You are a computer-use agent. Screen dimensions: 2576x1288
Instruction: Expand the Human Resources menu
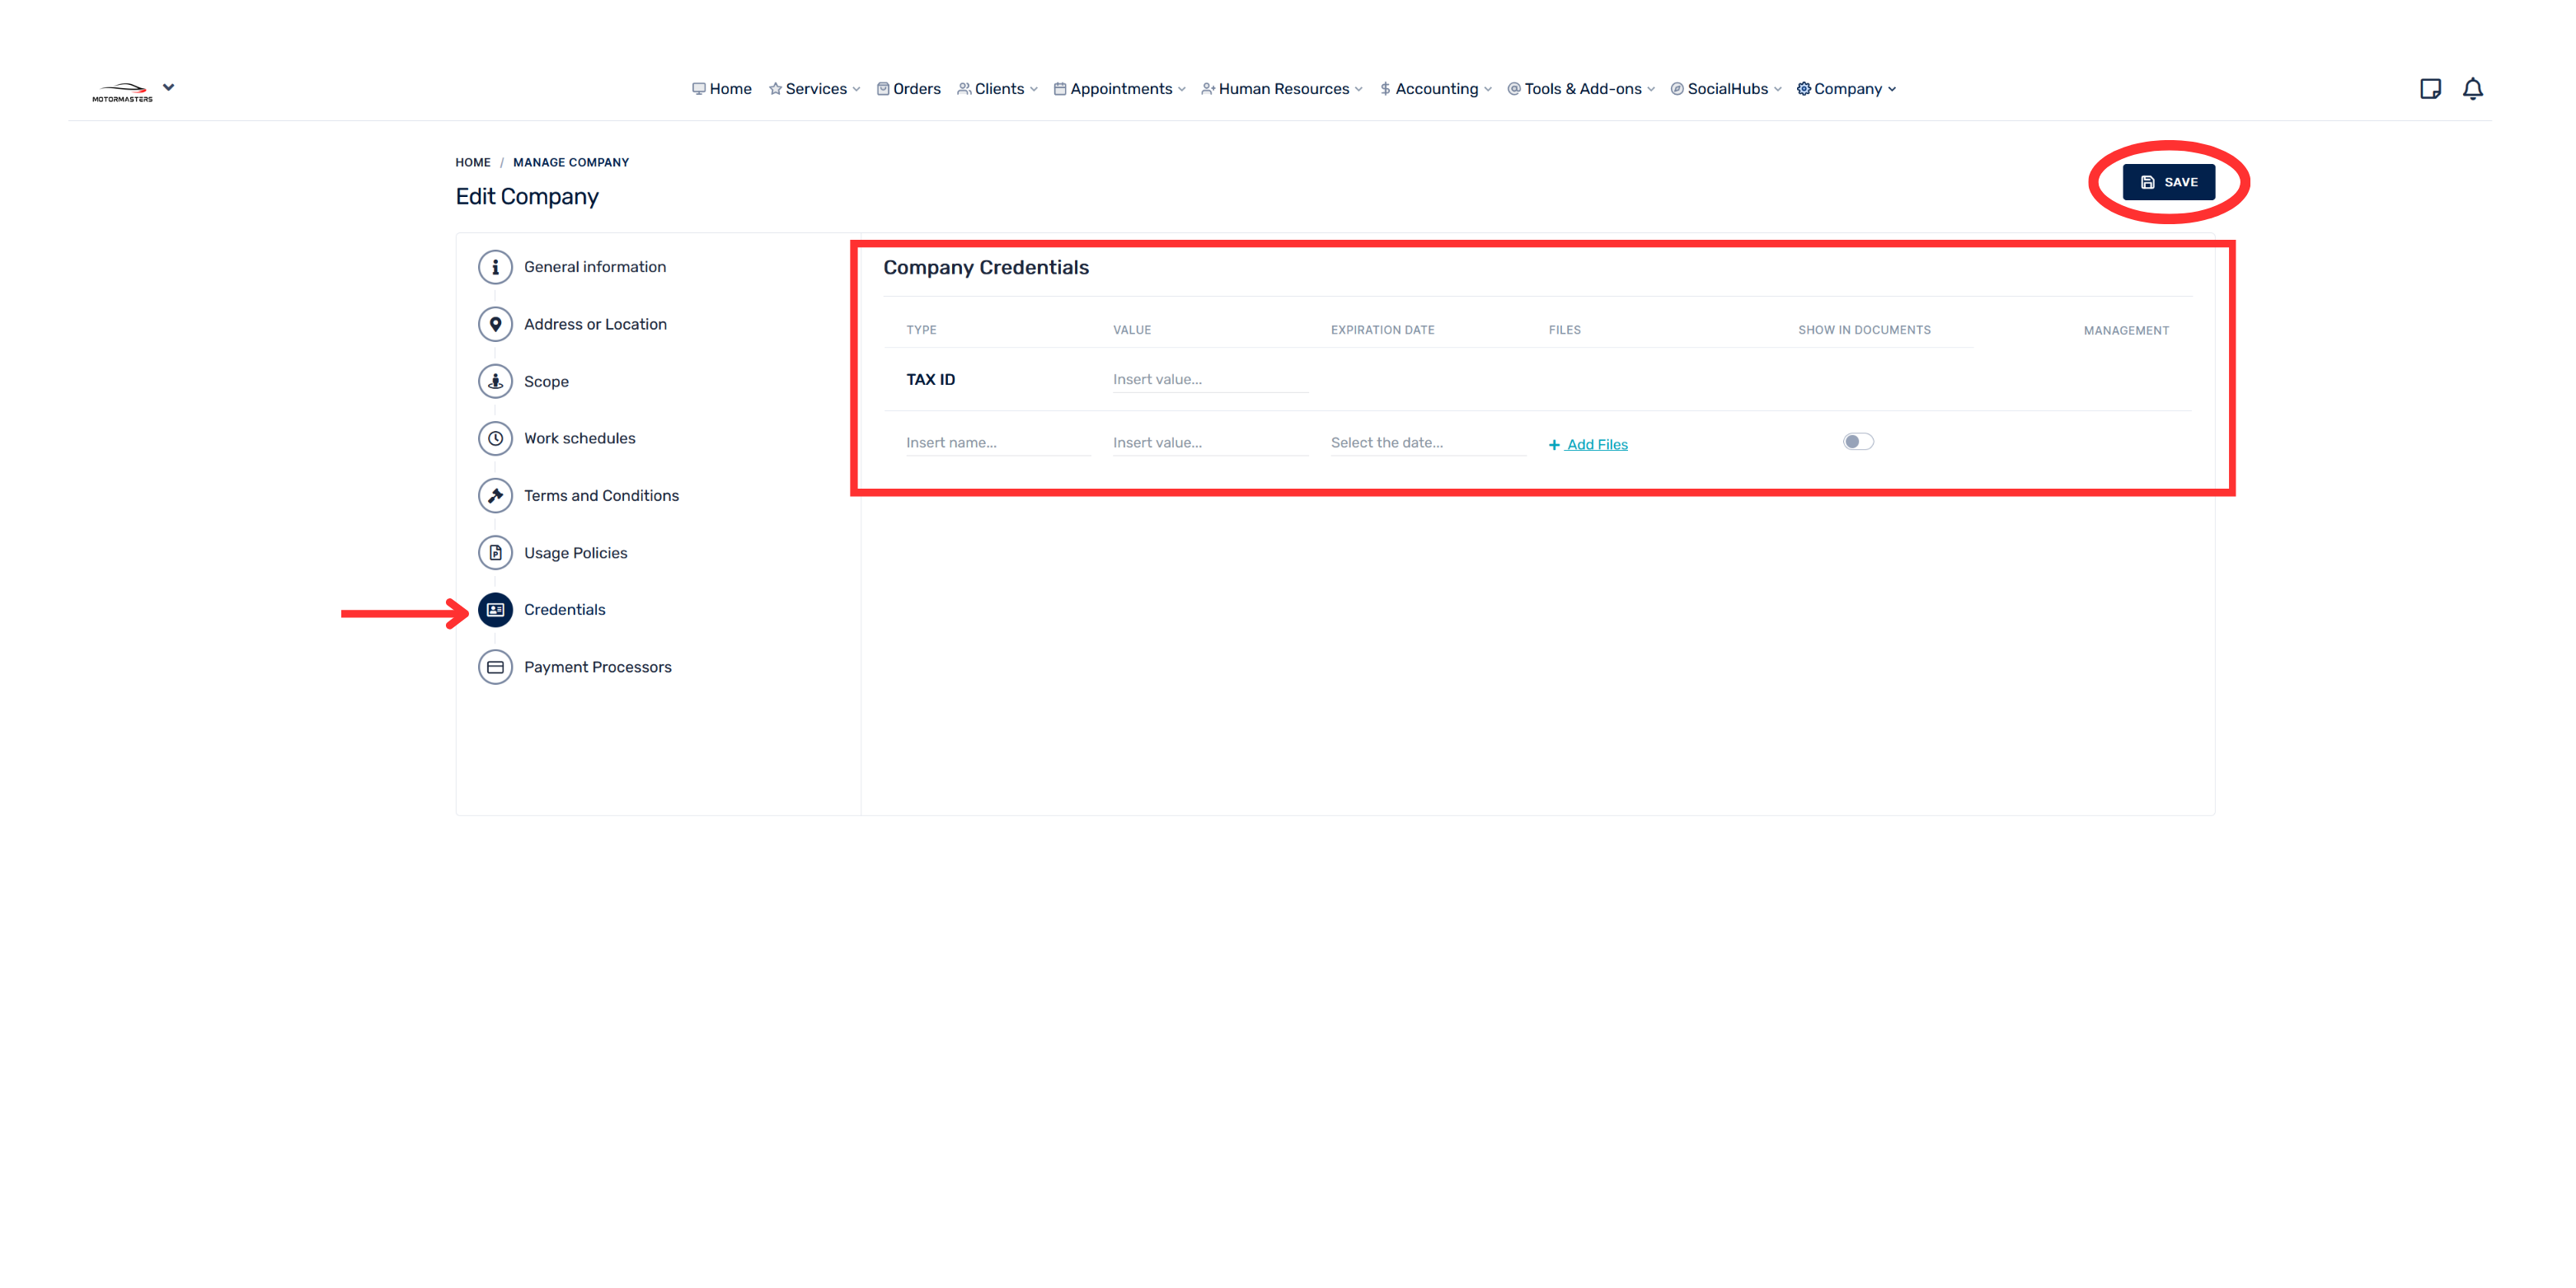tap(1282, 89)
